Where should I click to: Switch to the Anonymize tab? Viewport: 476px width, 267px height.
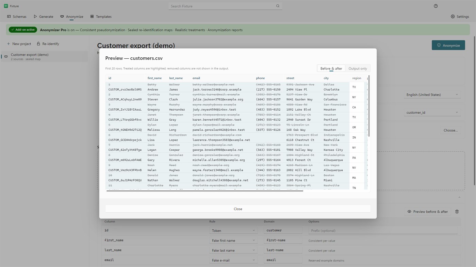click(71, 17)
